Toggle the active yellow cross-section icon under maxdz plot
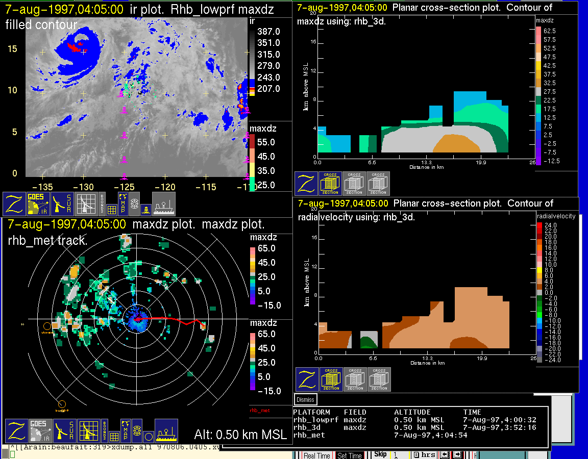 click(330, 184)
